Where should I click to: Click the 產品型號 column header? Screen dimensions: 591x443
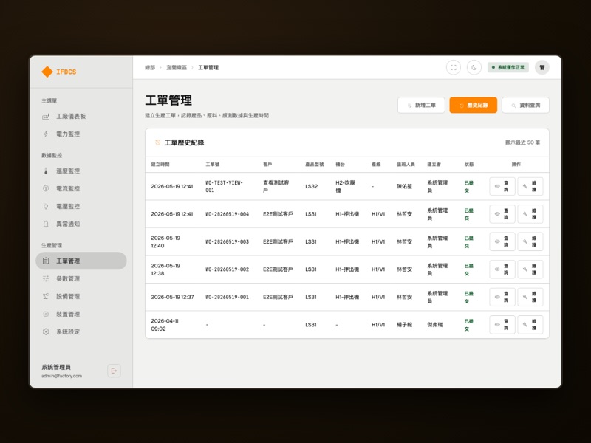pyautogui.click(x=315, y=165)
